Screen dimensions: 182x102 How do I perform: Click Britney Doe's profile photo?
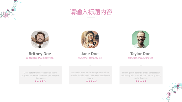click(40, 39)
